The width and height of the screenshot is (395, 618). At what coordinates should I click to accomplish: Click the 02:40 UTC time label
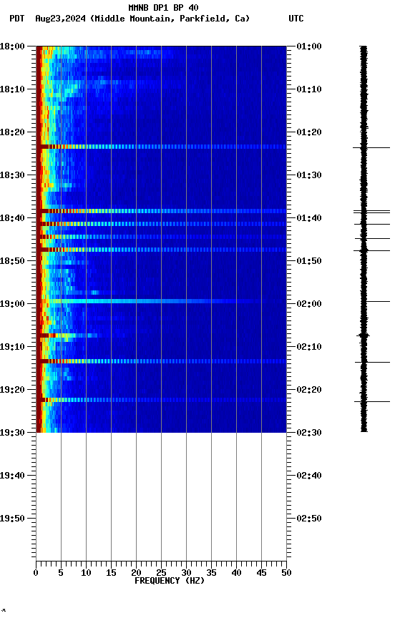point(309,476)
